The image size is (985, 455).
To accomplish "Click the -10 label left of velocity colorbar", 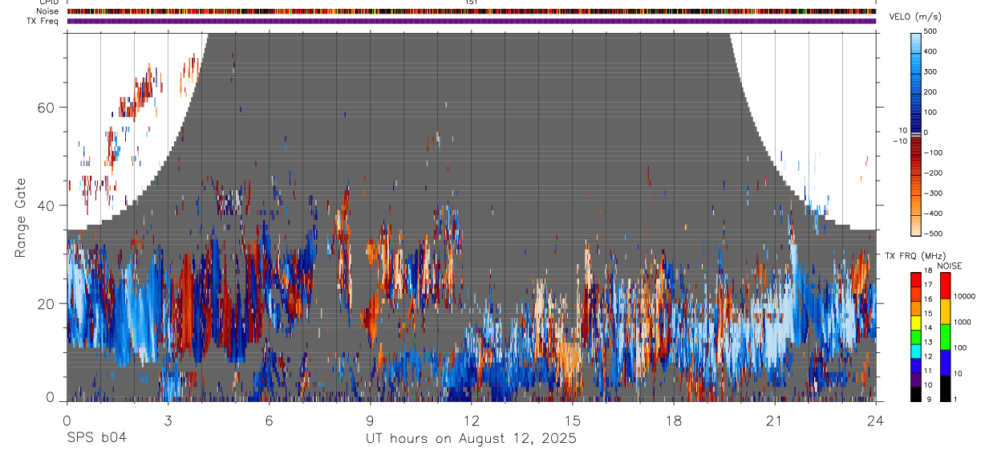I will 900,141.
